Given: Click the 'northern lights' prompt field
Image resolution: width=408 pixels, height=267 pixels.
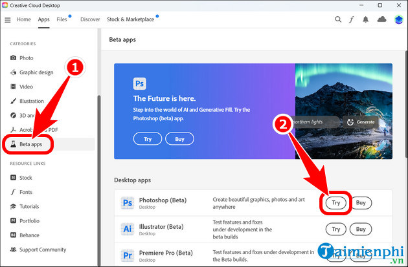Looking at the screenshot, I should [314, 122].
